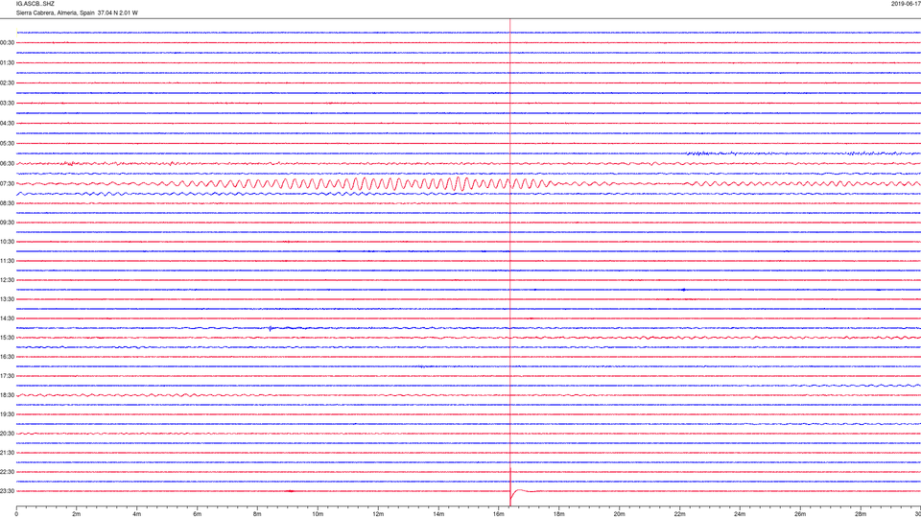Screen dimensions: 921x518
Task: Select the 06:30 trace time label
Action: [7, 164]
